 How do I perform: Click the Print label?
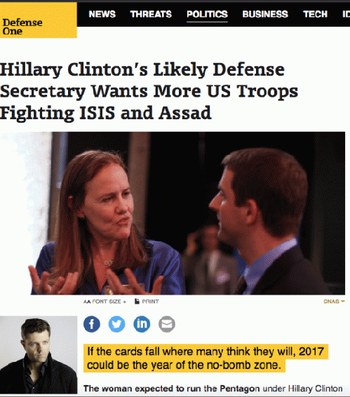click(150, 302)
